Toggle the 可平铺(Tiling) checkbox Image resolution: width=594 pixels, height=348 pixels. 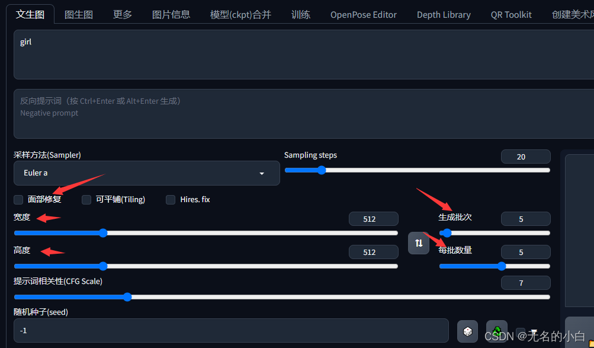86,199
